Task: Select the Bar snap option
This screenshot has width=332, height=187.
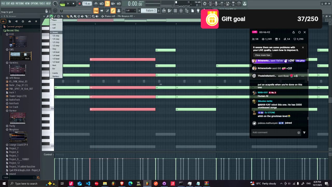Action: [56, 69]
